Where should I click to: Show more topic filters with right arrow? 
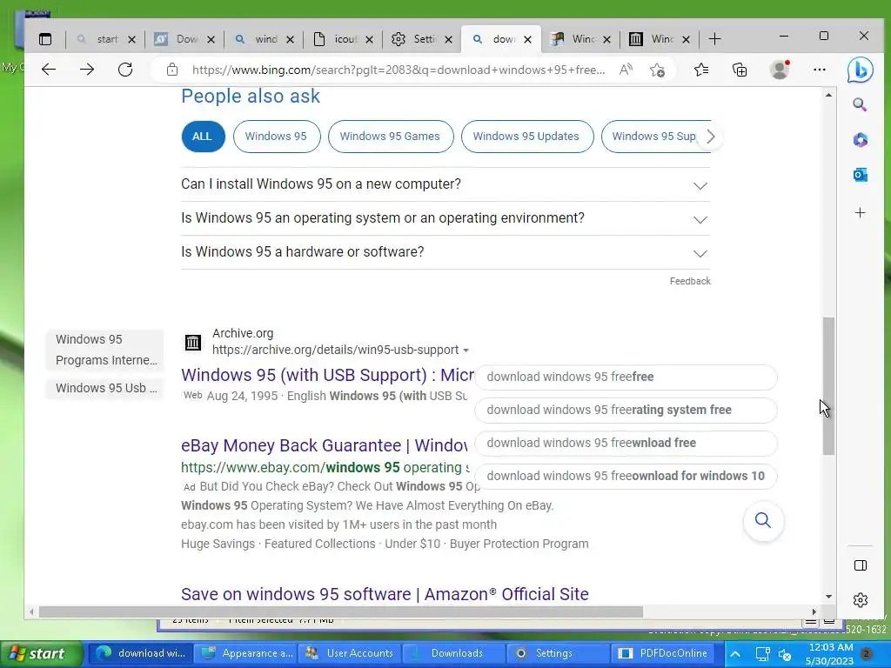point(710,137)
